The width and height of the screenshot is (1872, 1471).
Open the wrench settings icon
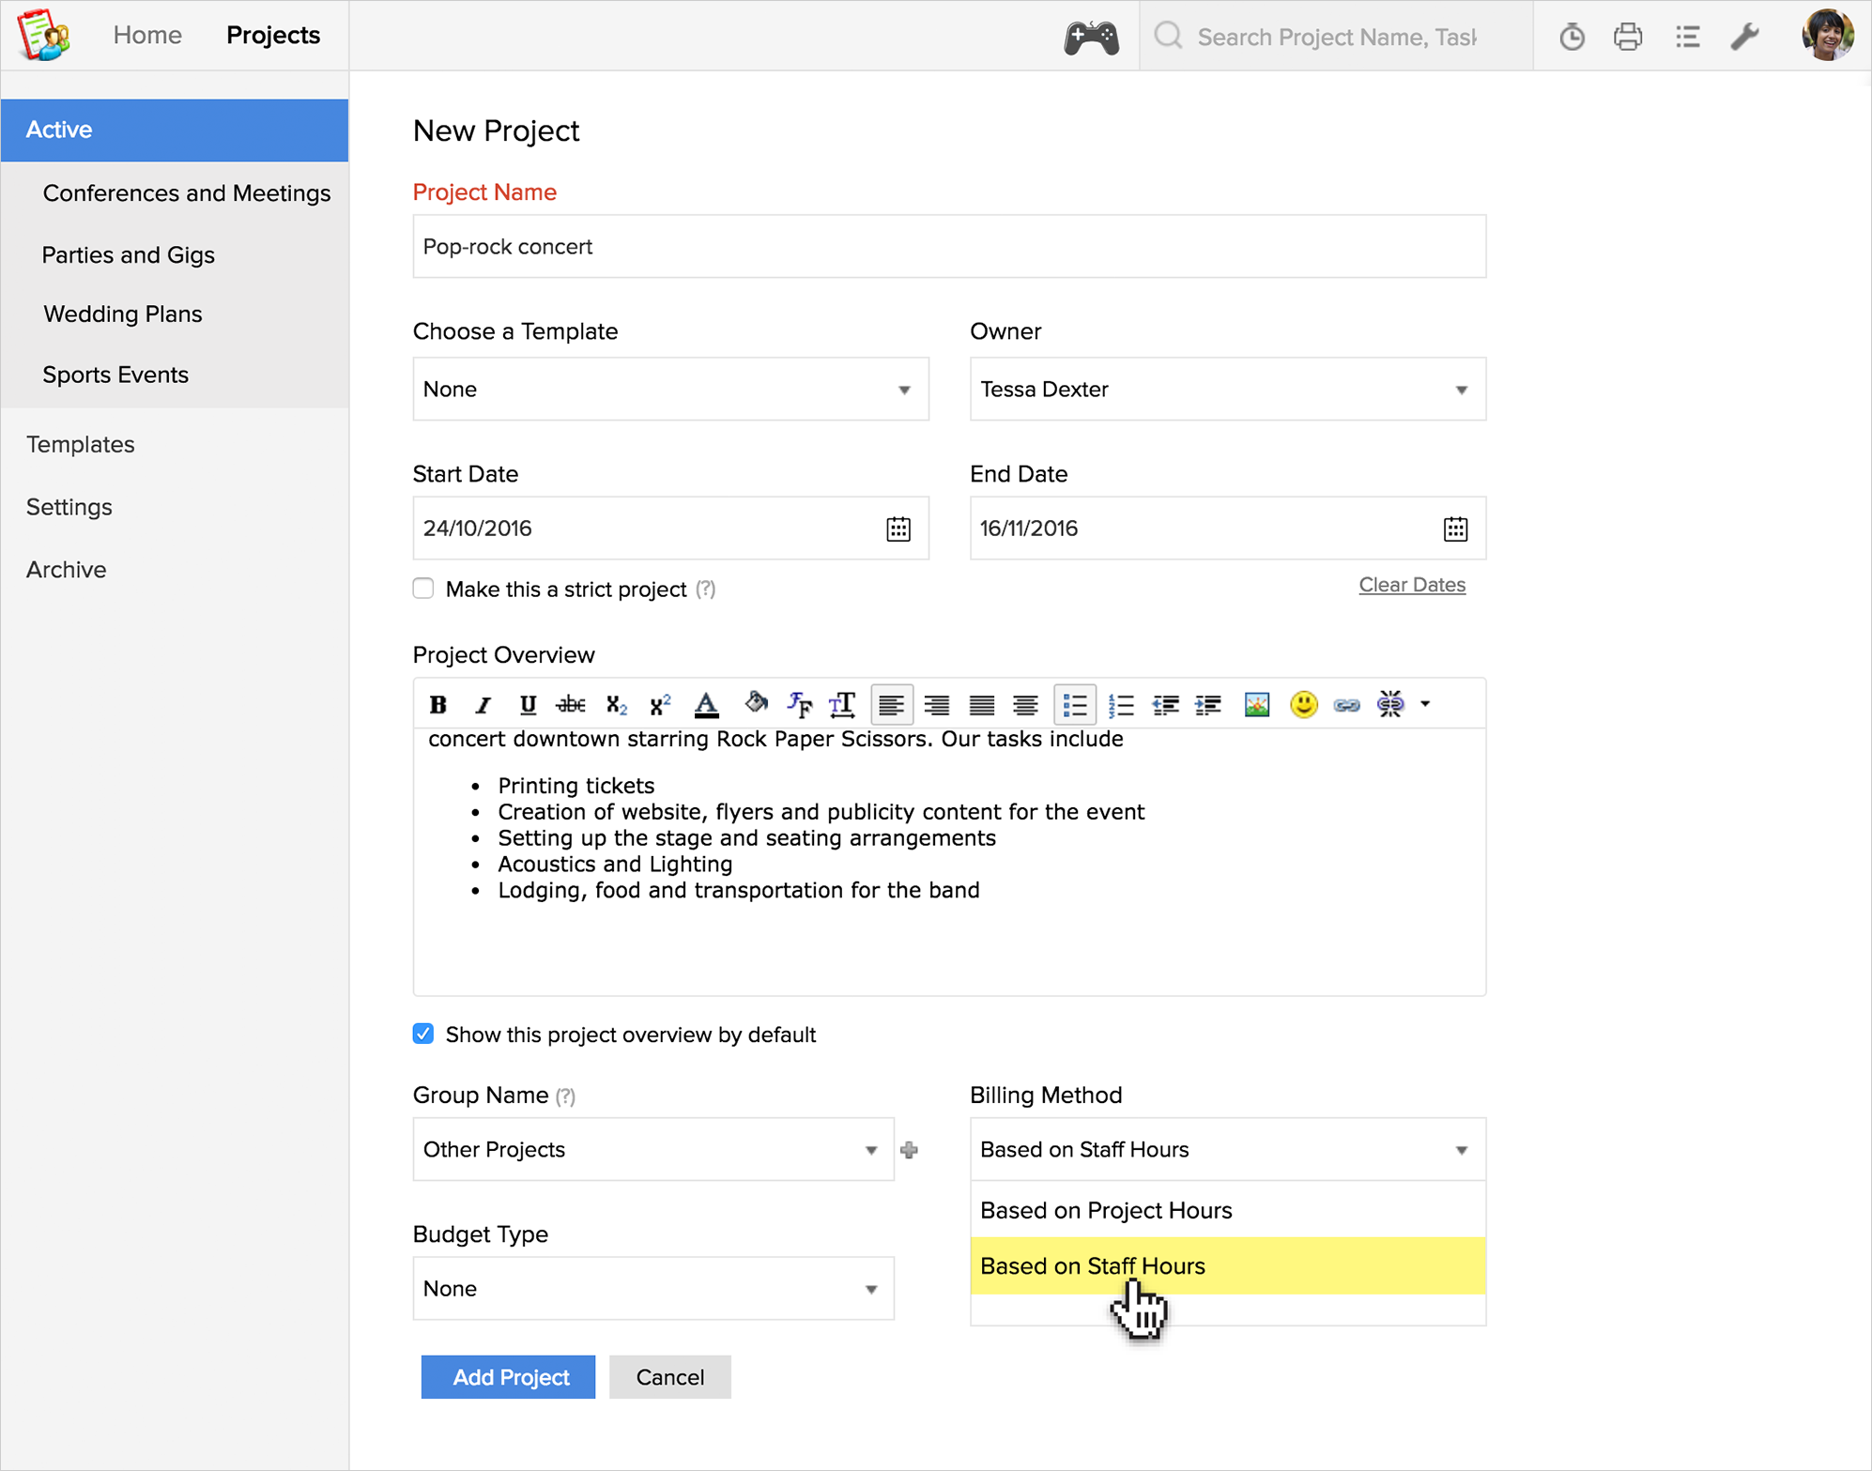1744,38
